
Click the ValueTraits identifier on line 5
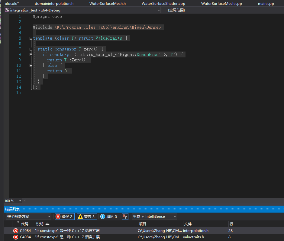(109, 38)
